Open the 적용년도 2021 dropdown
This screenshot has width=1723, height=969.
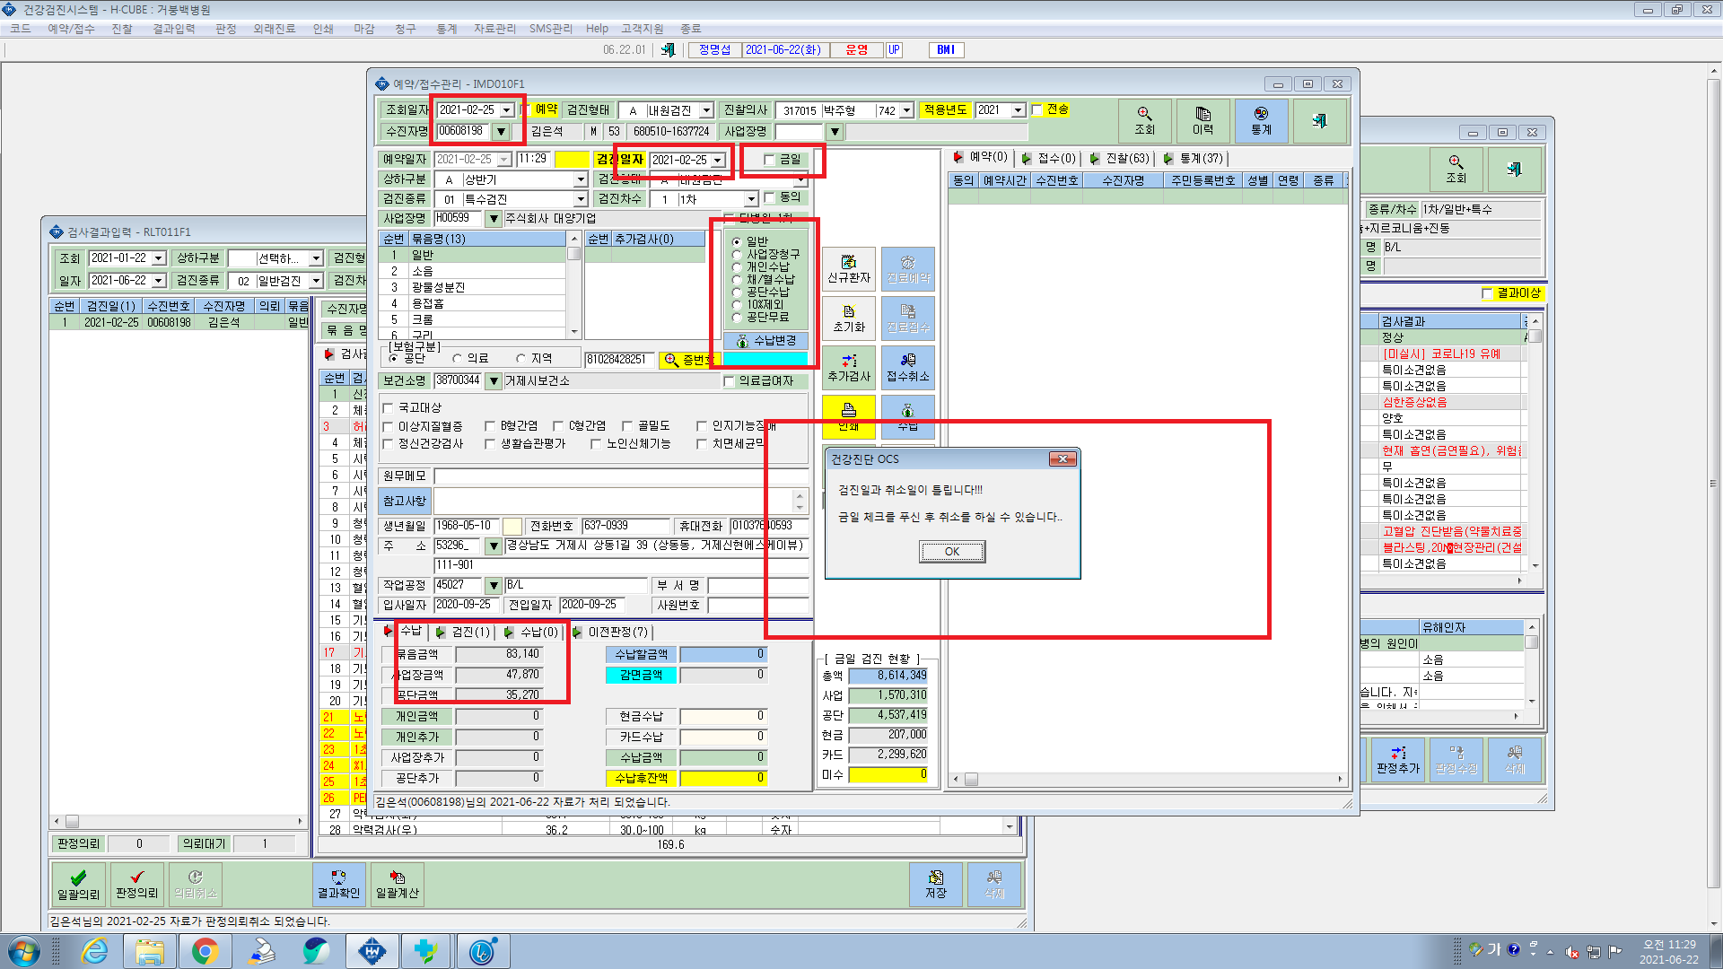(x=1018, y=110)
